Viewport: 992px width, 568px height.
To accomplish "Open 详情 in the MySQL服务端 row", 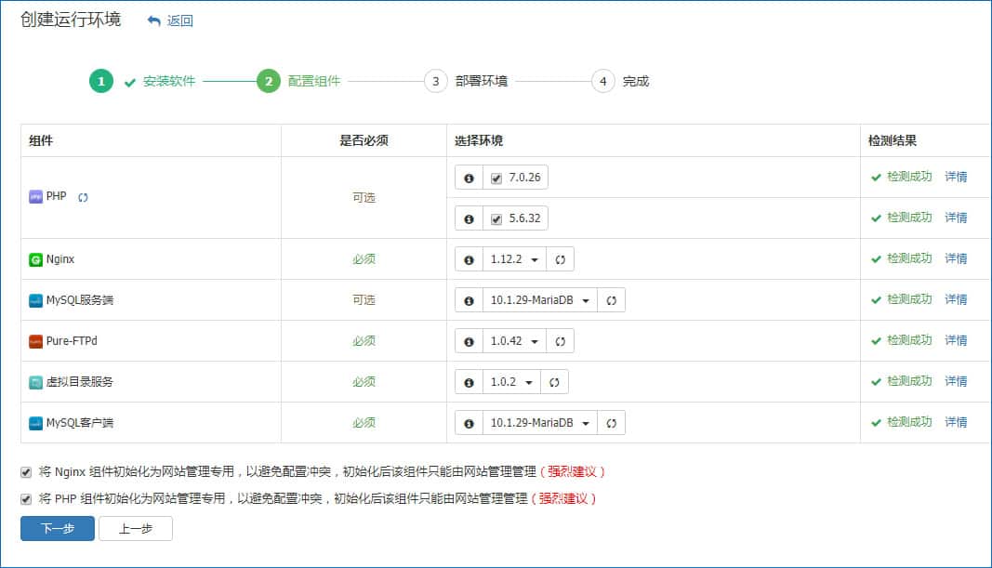I will pyautogui.click(x=956, y=299).
